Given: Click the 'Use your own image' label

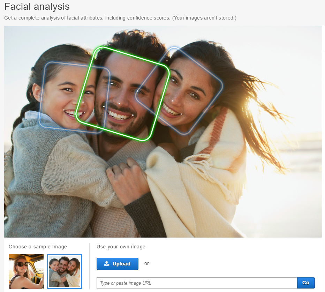Looking at the screenshot, I should coord(121,247).
